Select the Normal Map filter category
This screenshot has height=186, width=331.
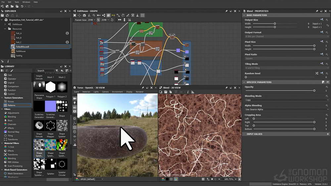(13, 132)
